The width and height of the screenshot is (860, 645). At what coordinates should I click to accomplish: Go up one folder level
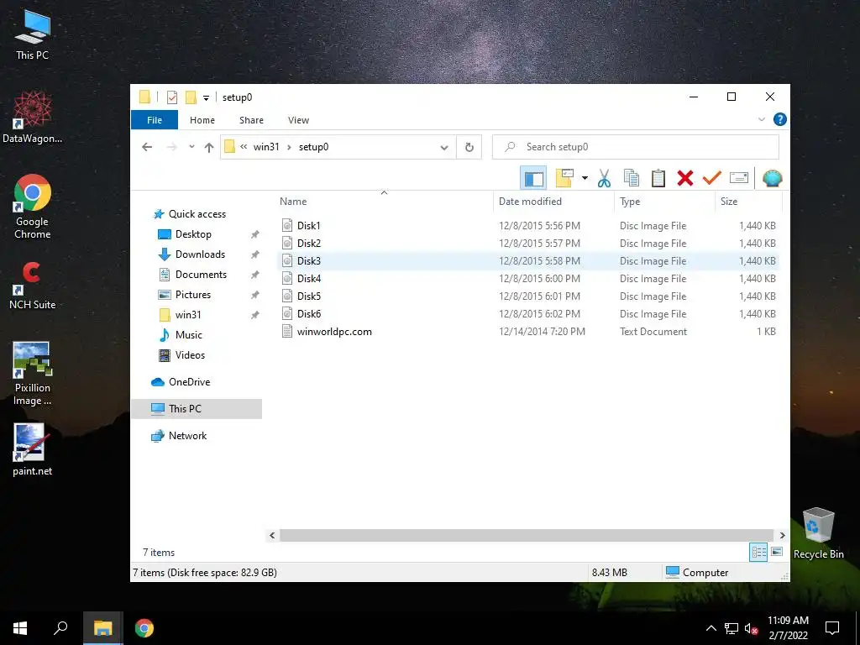click(209, 147)
